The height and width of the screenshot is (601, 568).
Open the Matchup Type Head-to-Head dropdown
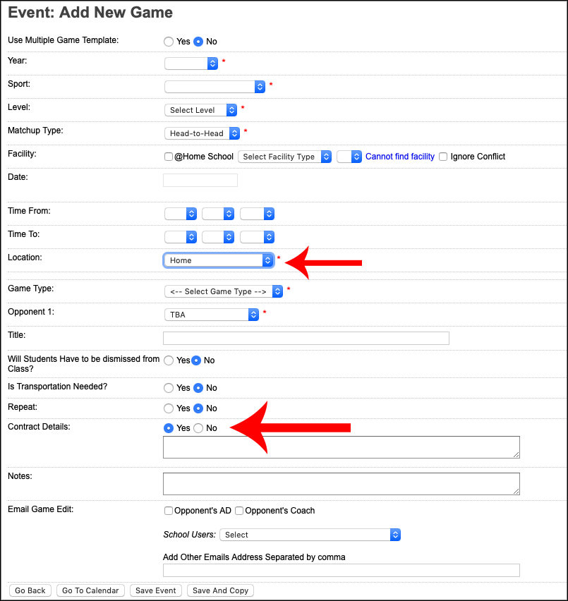(202, 133)
